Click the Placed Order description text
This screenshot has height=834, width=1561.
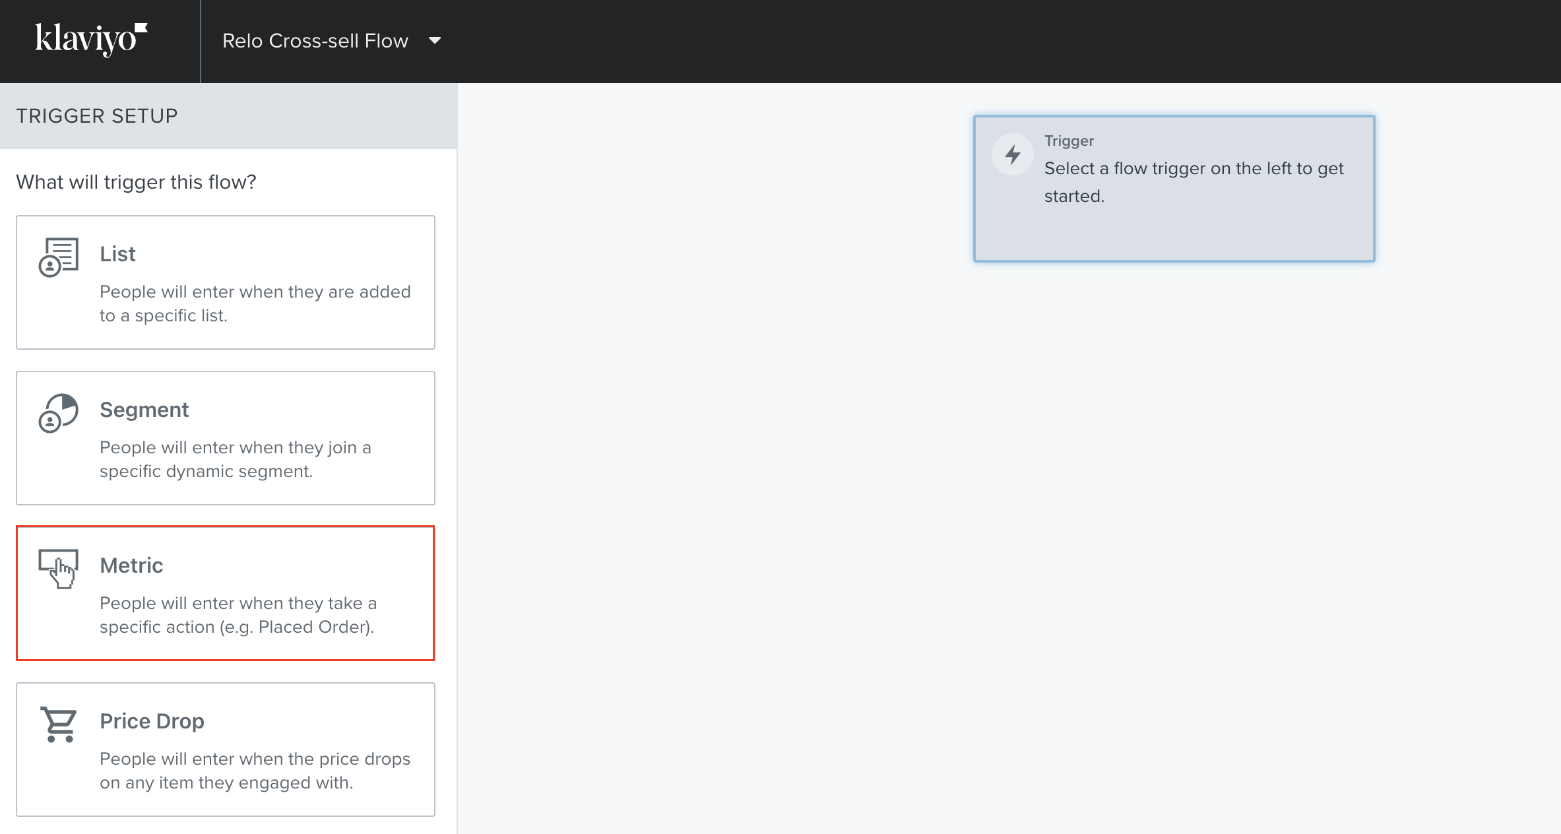(x=238, y=615)
